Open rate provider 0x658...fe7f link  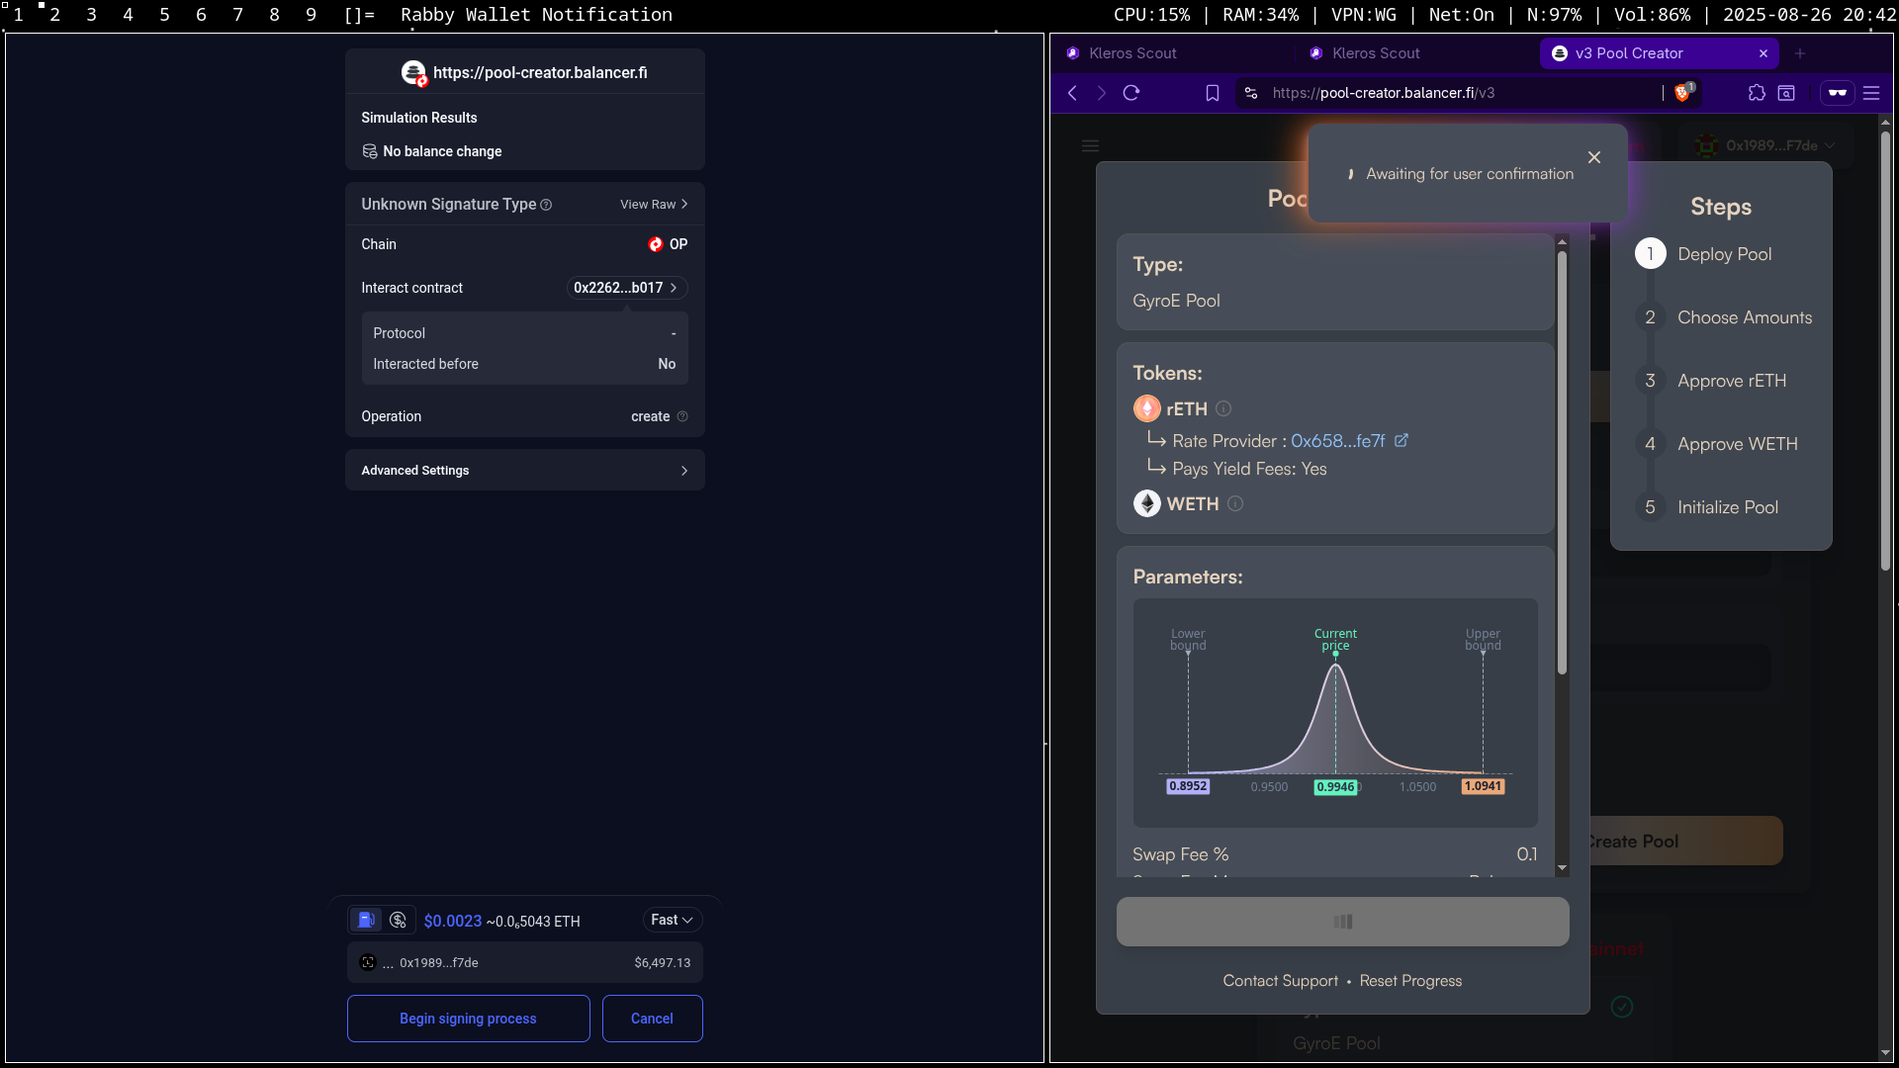click(x=1337, y=441)
